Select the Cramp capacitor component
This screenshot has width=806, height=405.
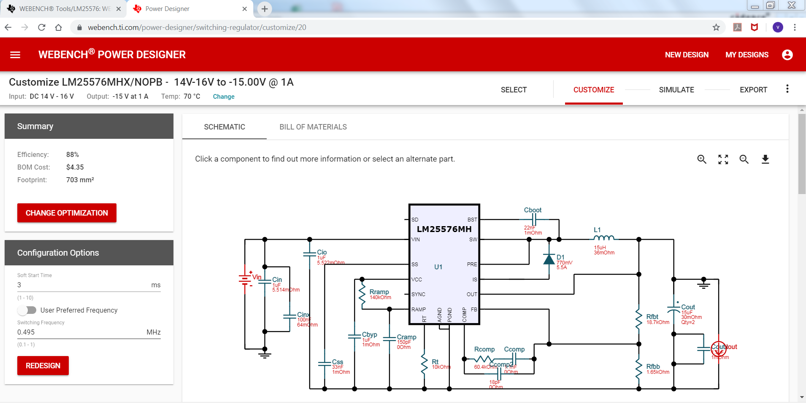(x=389, y=339)
